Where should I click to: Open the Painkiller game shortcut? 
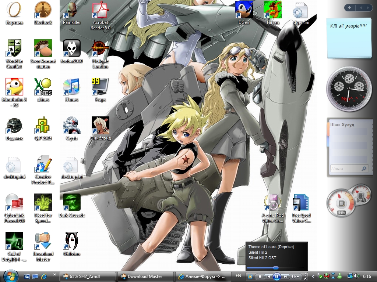click(x=72, y=13)
